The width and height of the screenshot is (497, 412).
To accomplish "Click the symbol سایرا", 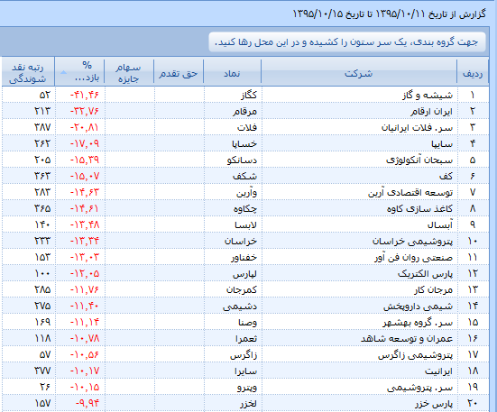I will coord(245,371).
